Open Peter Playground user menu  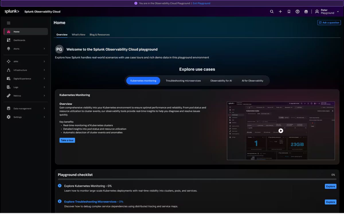coord(327,11)
